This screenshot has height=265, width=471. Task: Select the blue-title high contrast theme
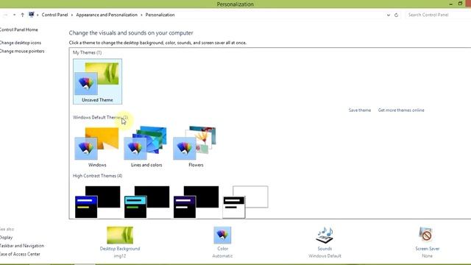pos(97,202)
